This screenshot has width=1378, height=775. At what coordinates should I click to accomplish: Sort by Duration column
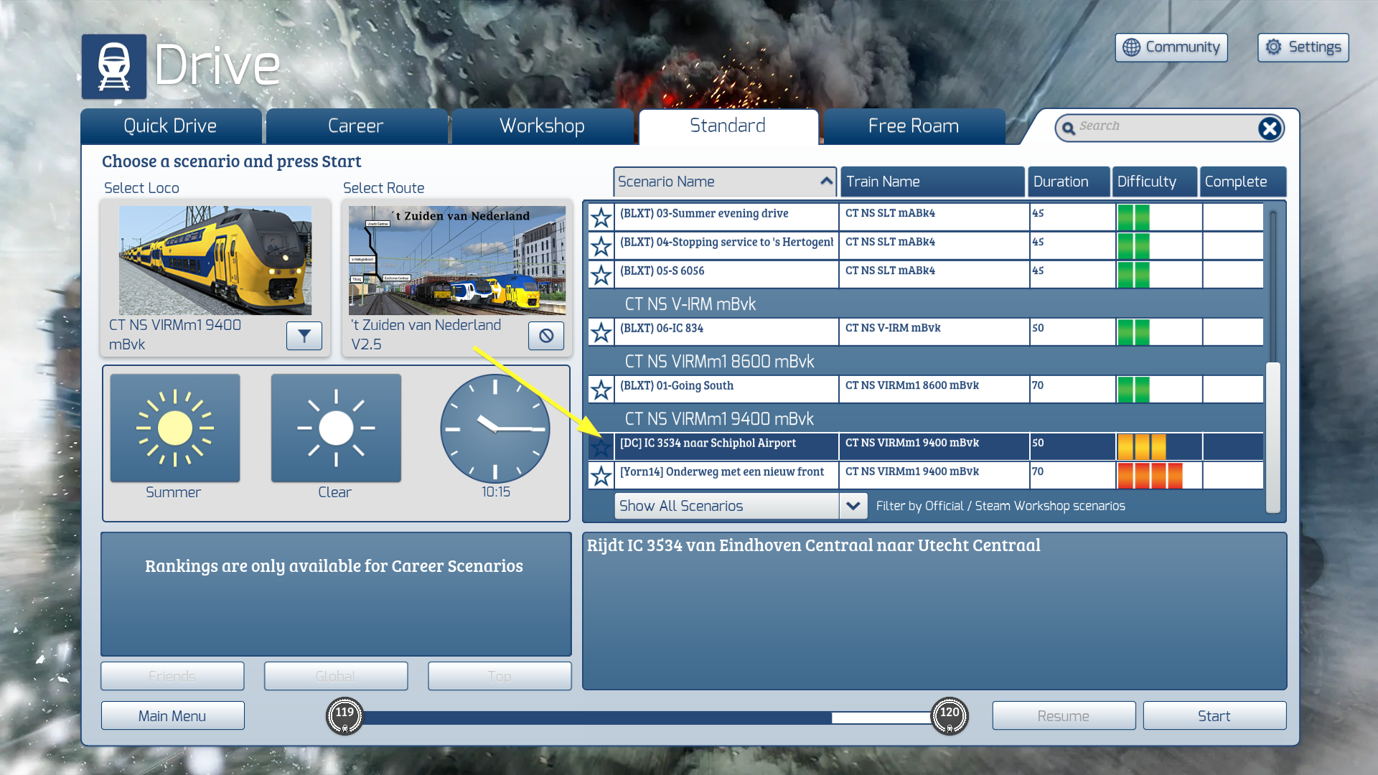point(1069,182)
